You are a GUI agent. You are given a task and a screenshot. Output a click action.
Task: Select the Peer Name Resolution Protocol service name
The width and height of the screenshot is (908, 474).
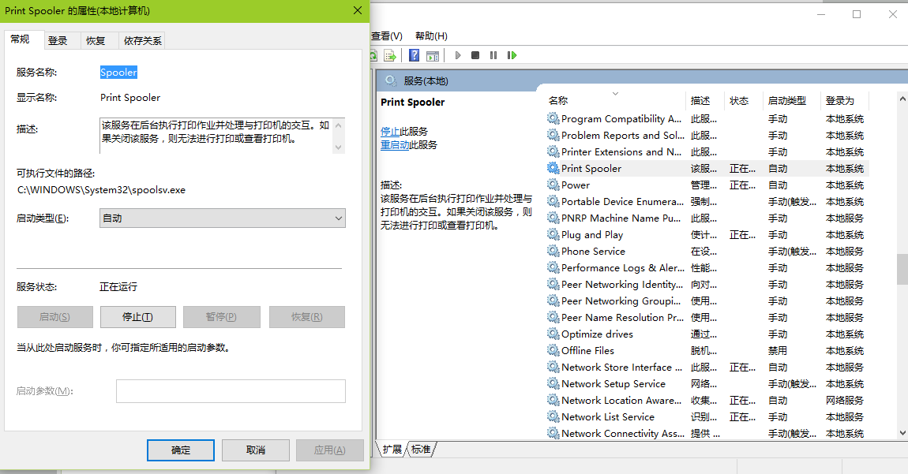tap(622, 318)
